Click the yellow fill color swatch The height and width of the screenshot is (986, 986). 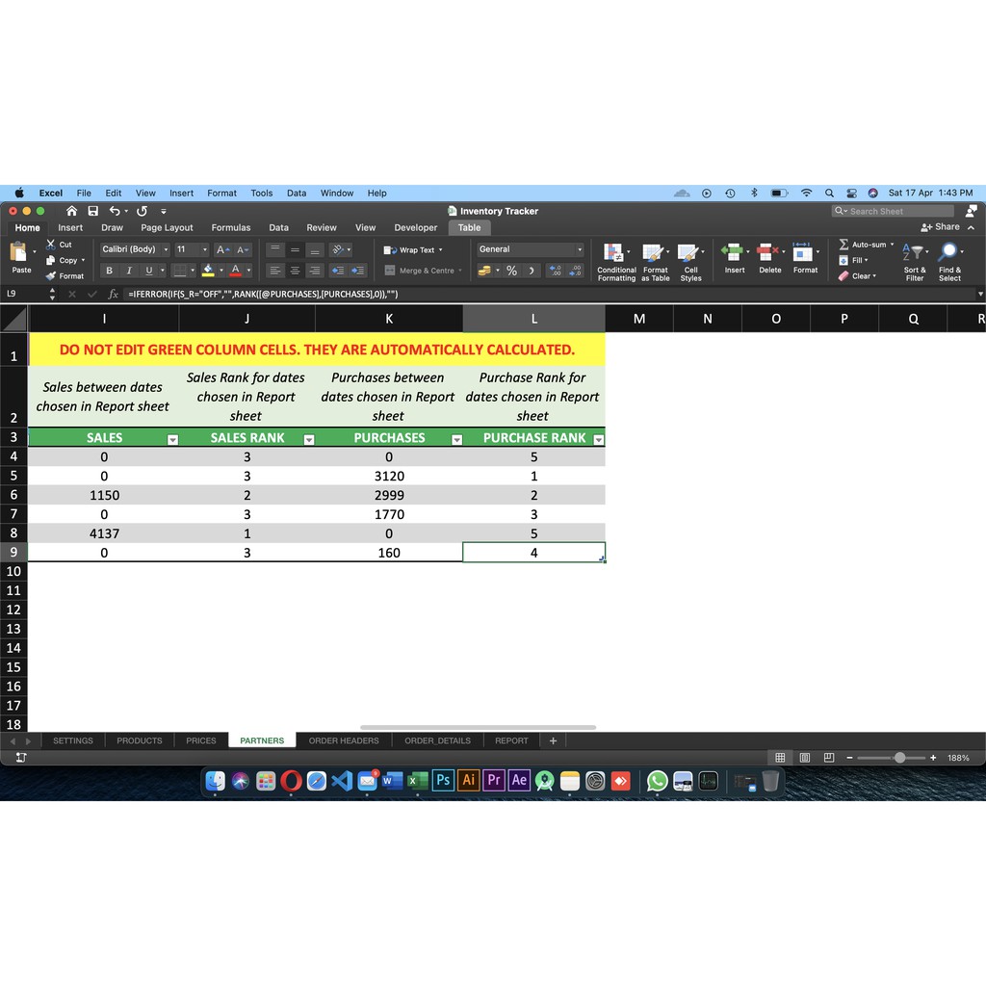207,271
